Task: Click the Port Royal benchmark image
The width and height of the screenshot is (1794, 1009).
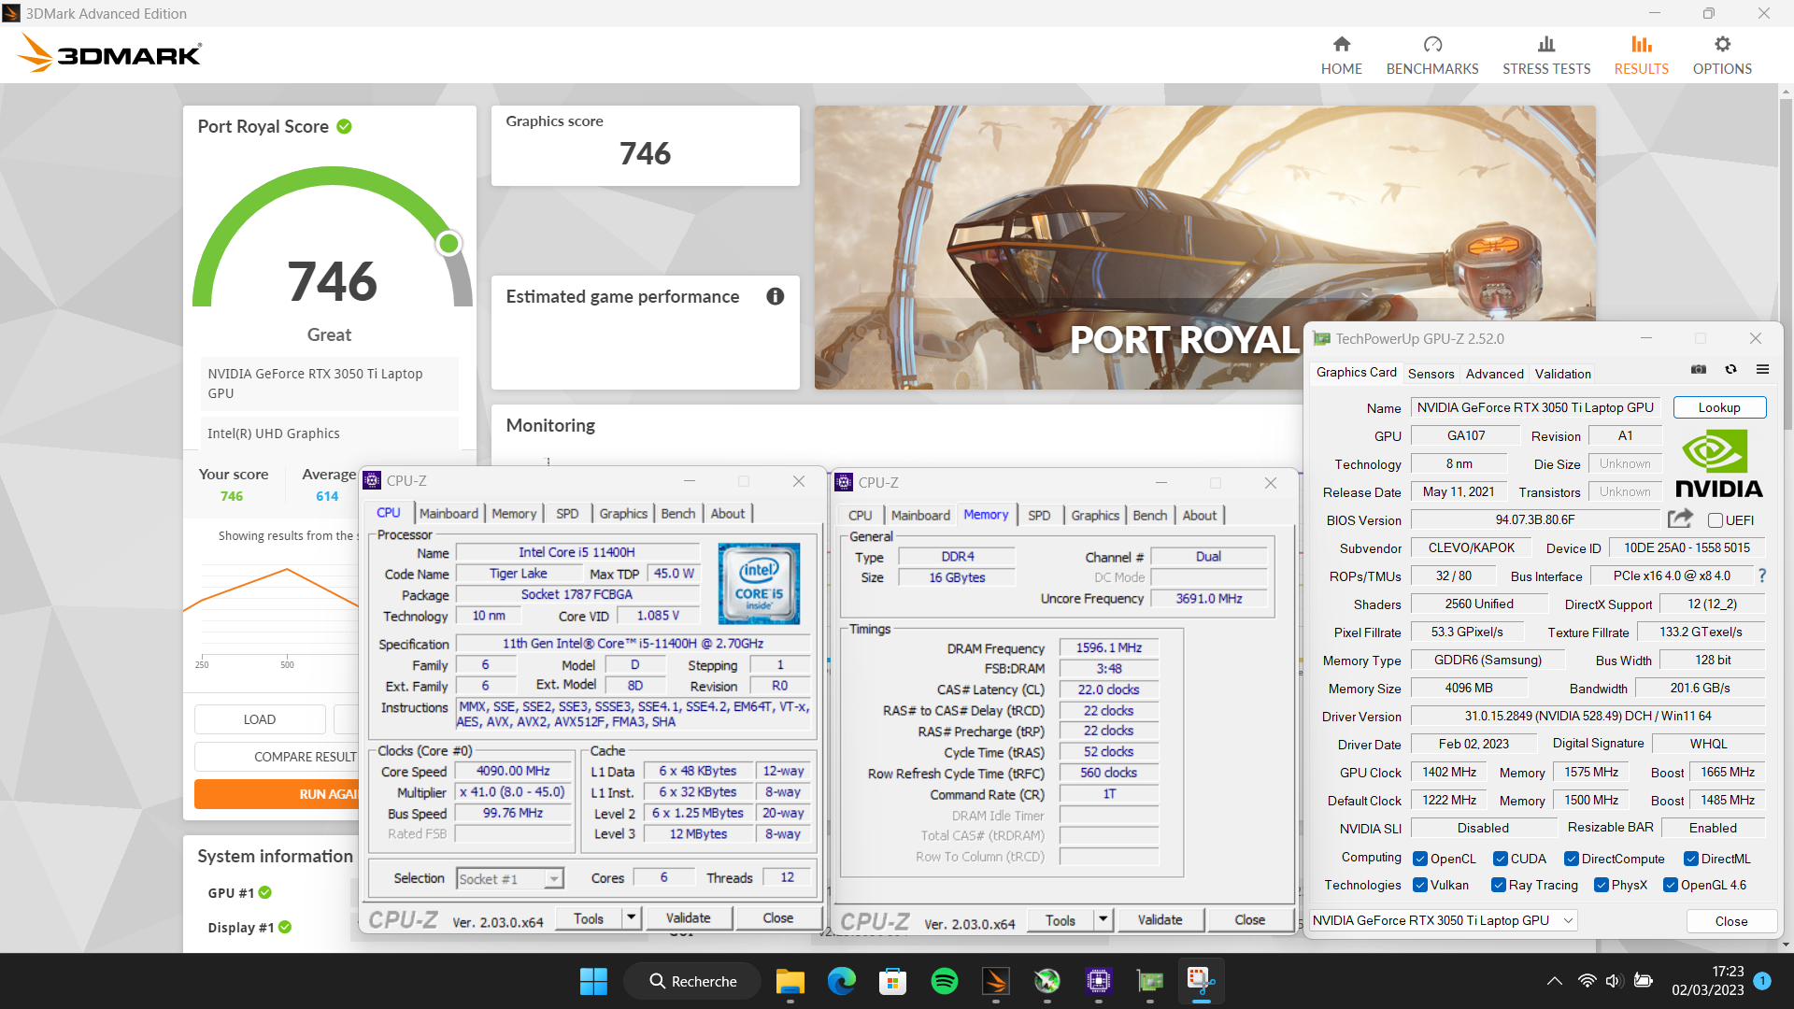Action: [x=1204, y=248]
